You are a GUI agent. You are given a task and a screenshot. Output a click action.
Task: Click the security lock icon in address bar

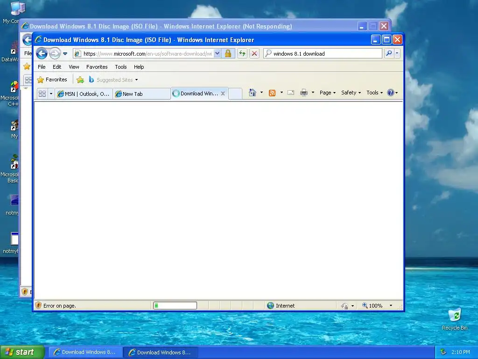click(x=228, y=54)
